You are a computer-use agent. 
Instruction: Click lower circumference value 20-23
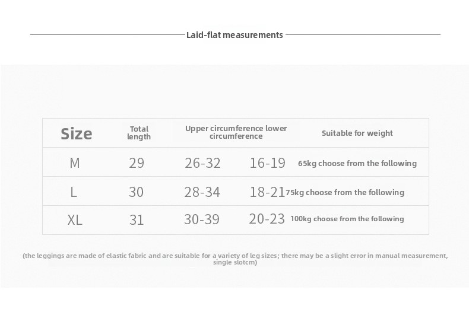click(x=267, y=219)
